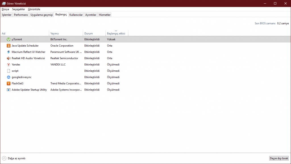Click the Daha az ayrıntı label

pos(16,158)
